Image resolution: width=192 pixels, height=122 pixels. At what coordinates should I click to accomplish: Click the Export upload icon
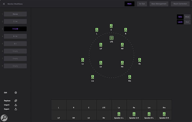point(16,109)
